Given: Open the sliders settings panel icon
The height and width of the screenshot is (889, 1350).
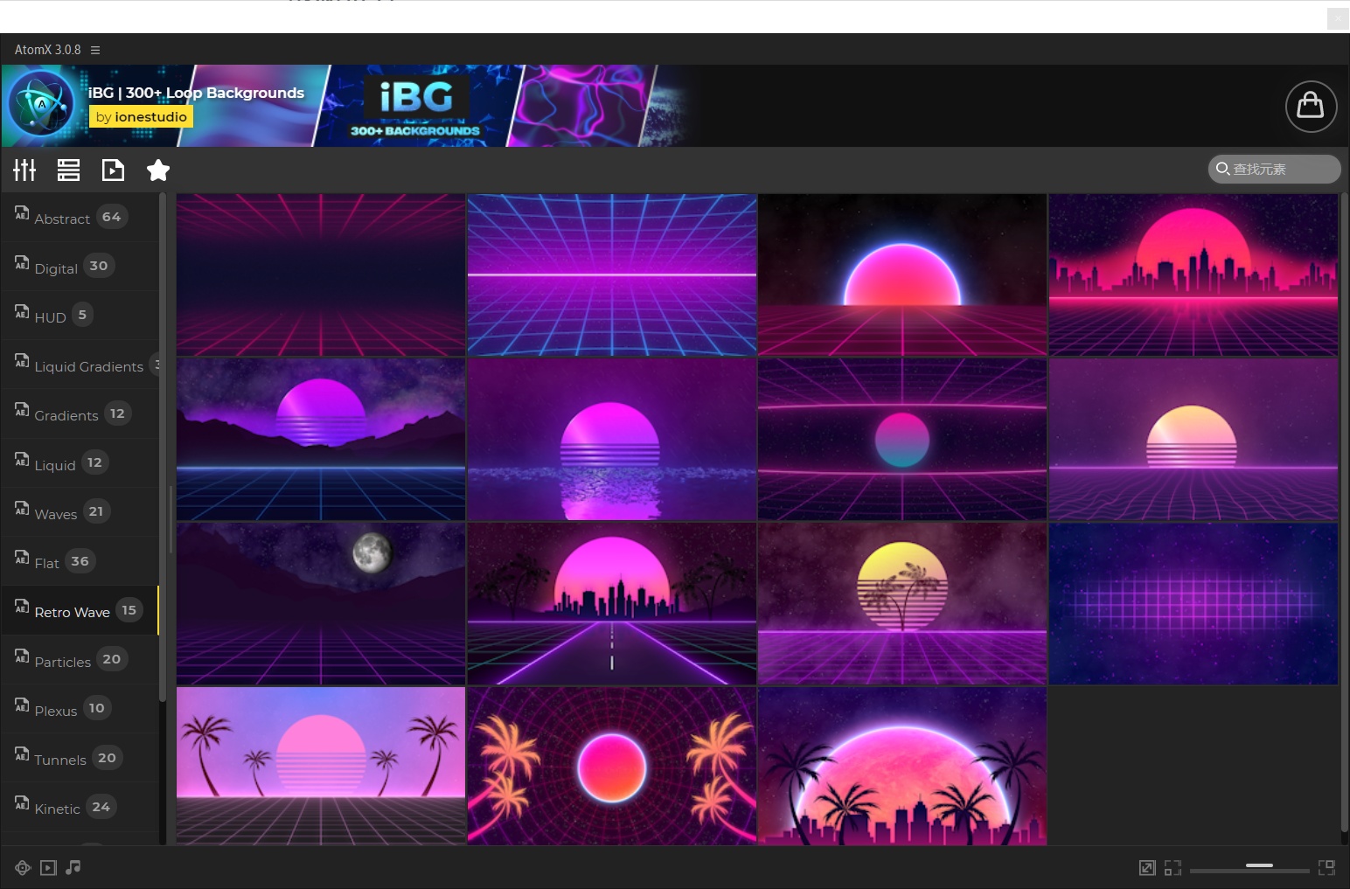Looking at the screenshot, I should point(24,170).
